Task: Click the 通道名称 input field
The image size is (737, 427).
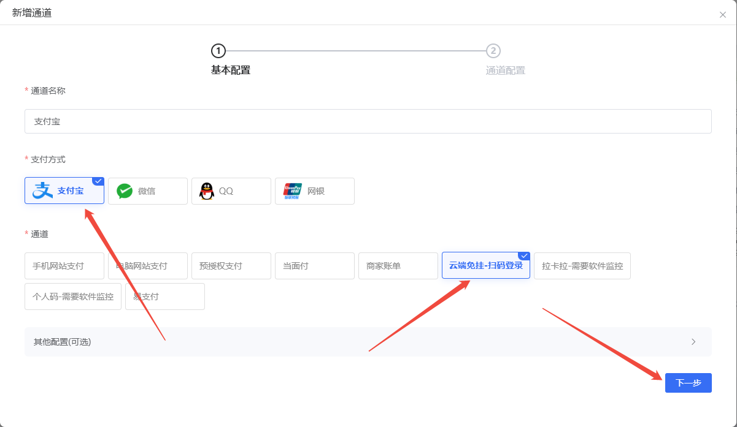Action: pos(368,121)
